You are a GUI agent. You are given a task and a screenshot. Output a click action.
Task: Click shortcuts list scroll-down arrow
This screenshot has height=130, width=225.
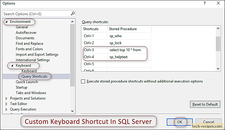[x=218, y=69]
